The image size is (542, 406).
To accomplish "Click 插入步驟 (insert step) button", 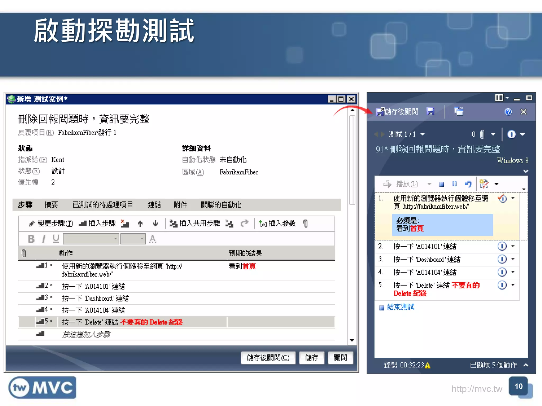I will pos(97,224).
